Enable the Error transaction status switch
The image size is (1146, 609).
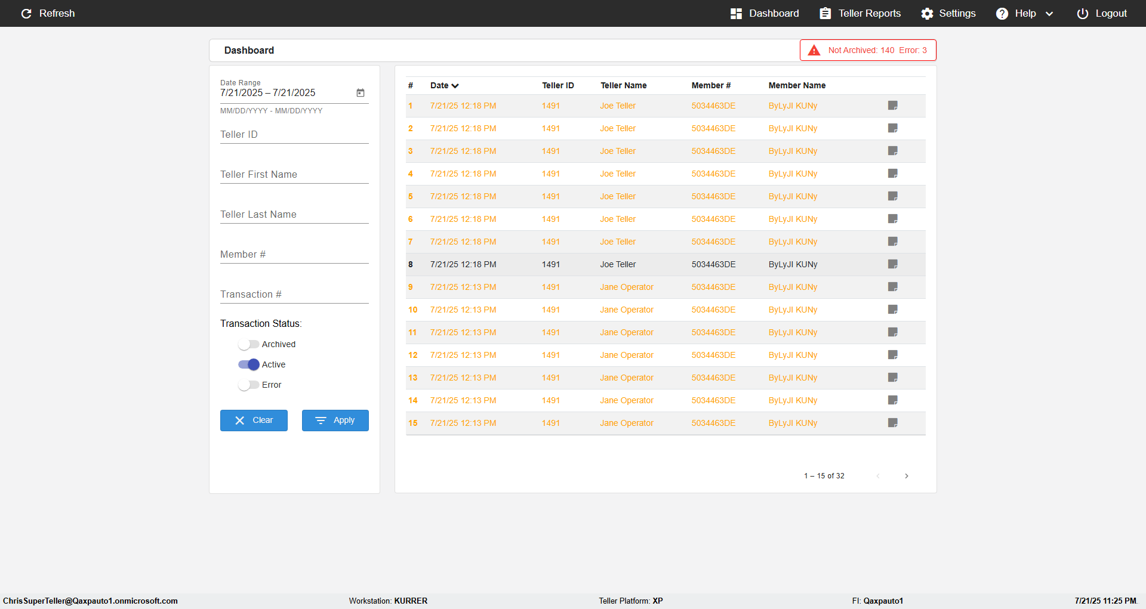pyautogui.click(x=248, y=385)
